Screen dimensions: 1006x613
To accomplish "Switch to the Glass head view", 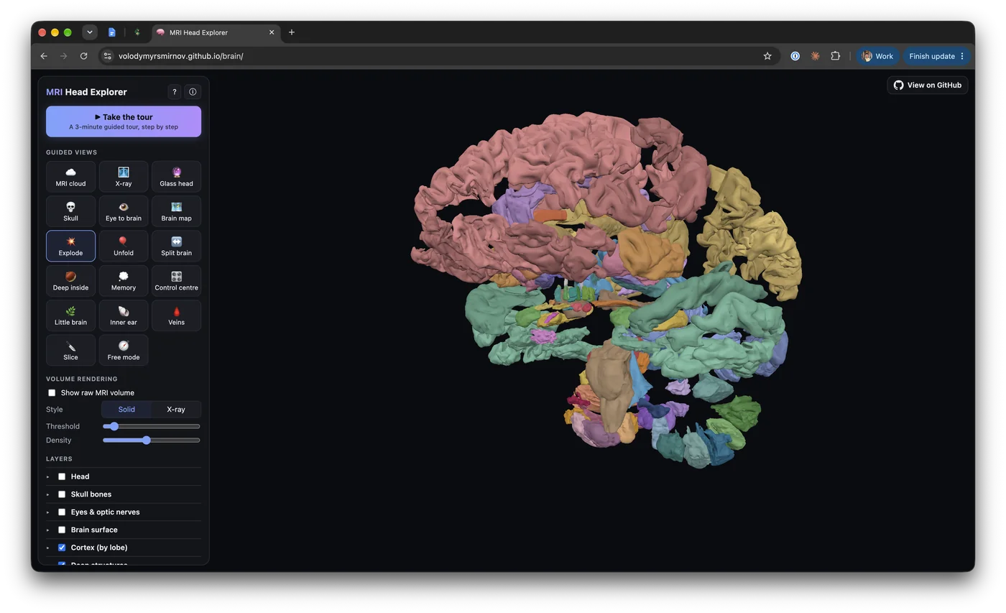I will pyautogui.click(x=176, y=176).
